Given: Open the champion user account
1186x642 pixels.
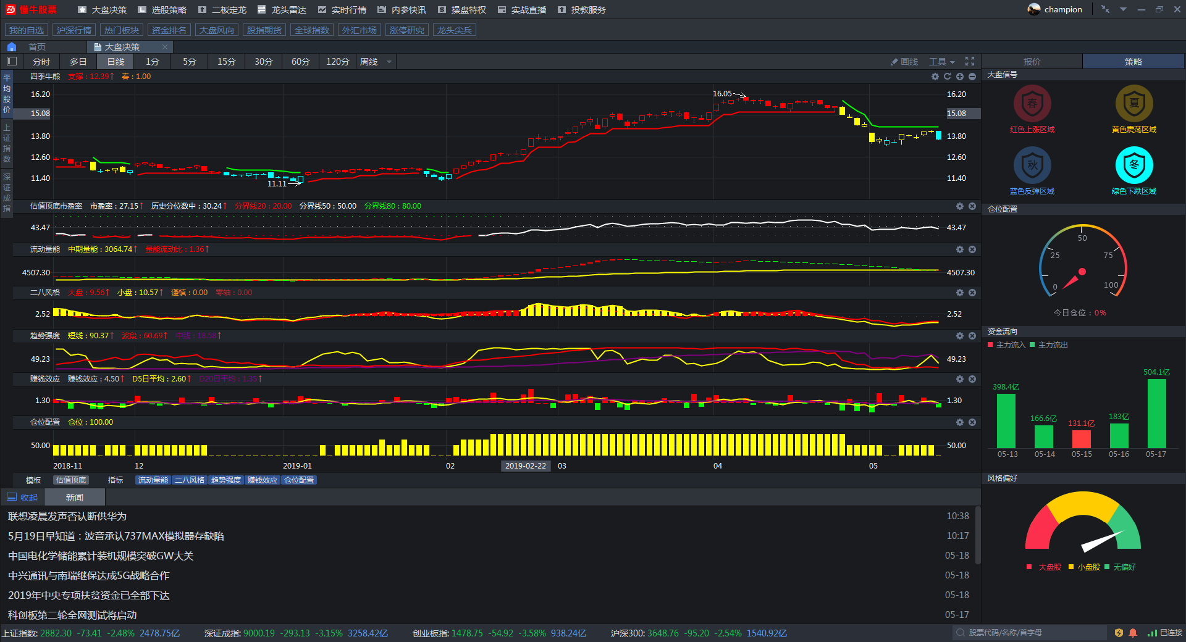Looking at the screenshot, I should click(1055, 9).
